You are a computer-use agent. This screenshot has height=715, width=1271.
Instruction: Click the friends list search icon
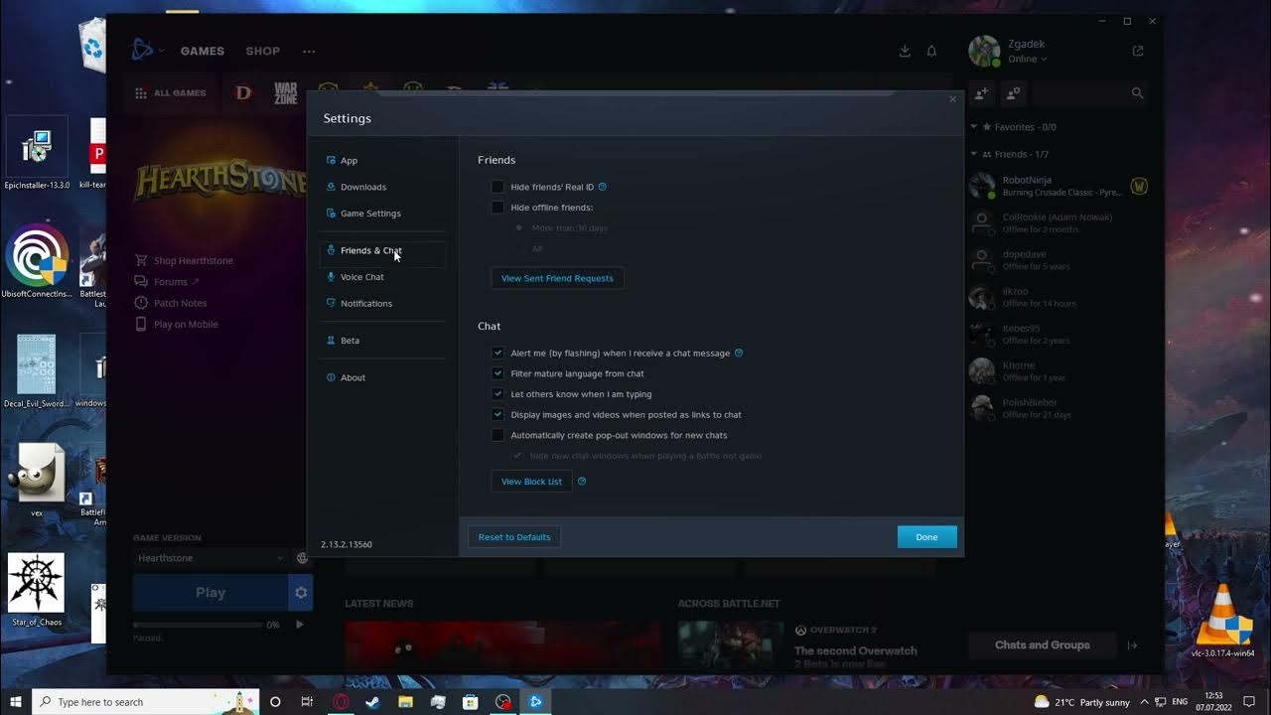pyautogui.click(x=1138, y=93)
